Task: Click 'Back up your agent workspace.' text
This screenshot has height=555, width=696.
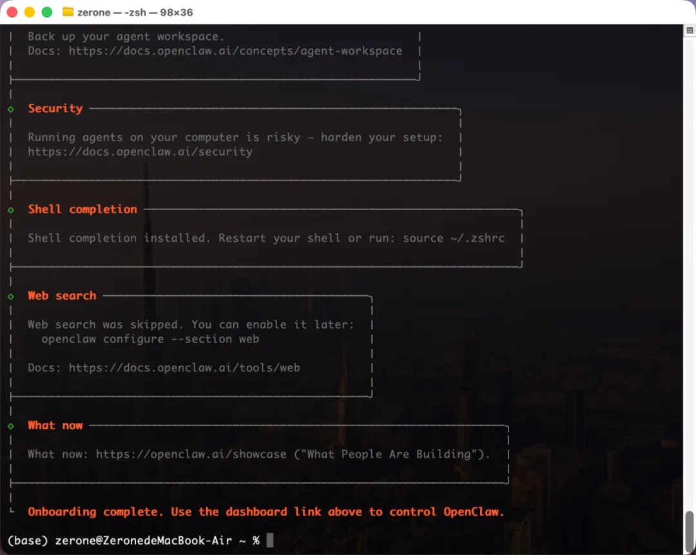Action: (x=126, y=36)
